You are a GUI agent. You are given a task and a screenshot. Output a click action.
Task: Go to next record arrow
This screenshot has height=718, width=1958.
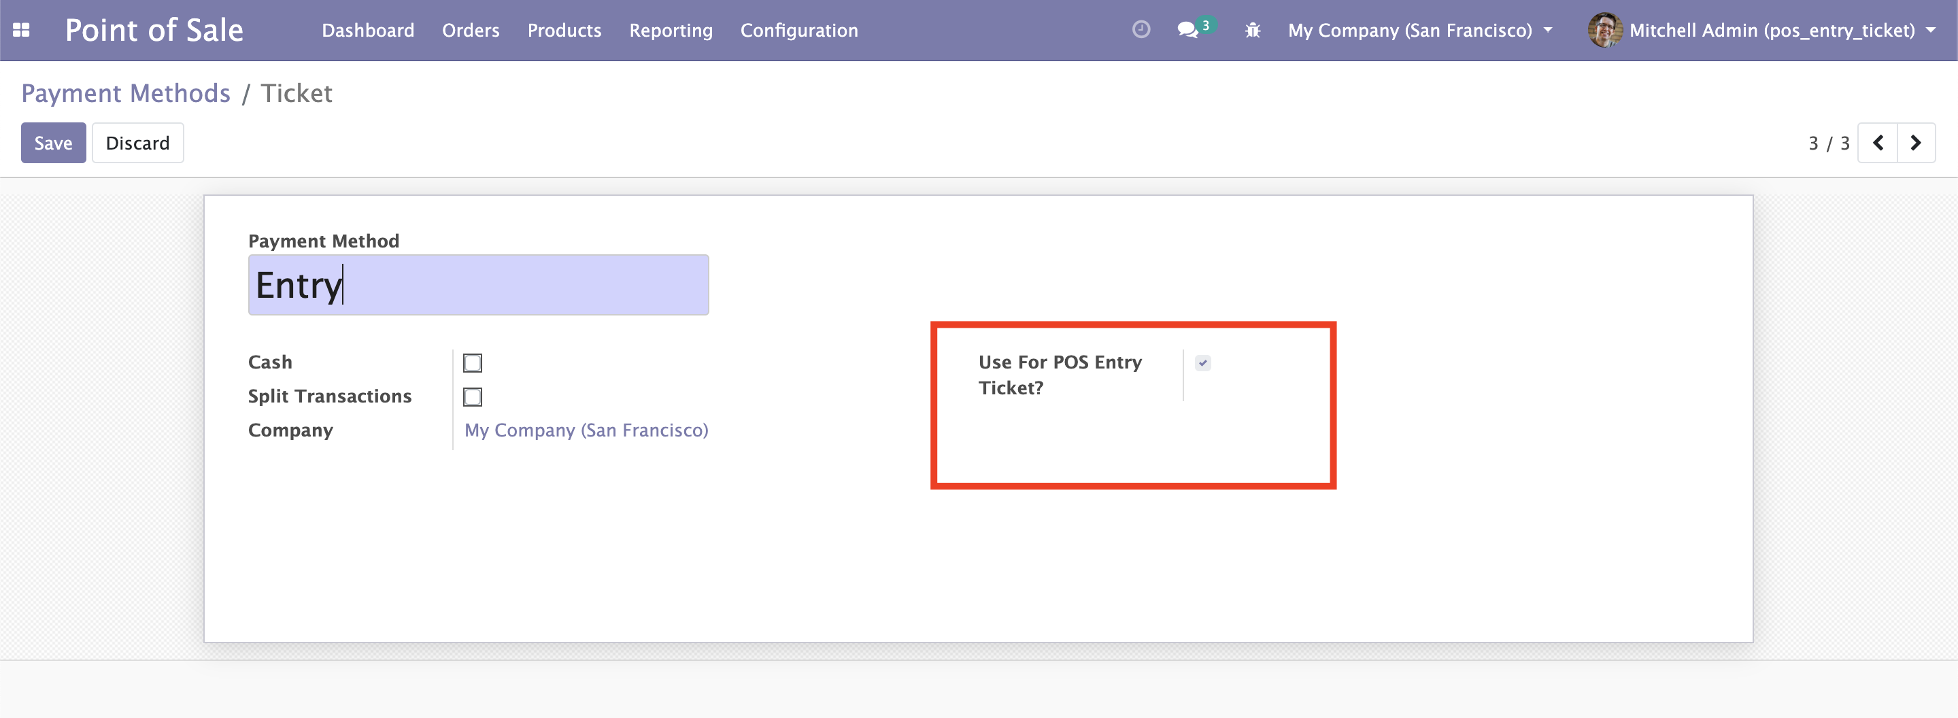[1915, 143]
